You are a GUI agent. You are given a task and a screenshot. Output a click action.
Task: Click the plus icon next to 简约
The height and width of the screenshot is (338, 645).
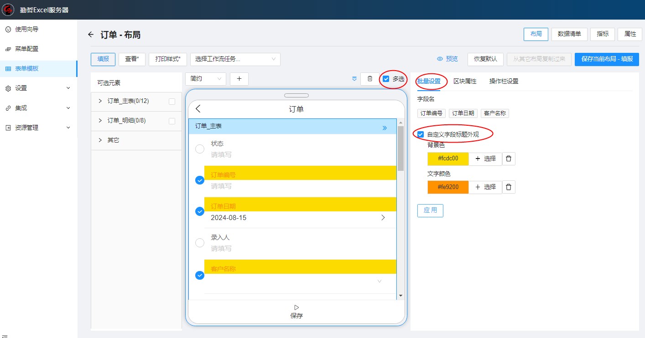239,79
